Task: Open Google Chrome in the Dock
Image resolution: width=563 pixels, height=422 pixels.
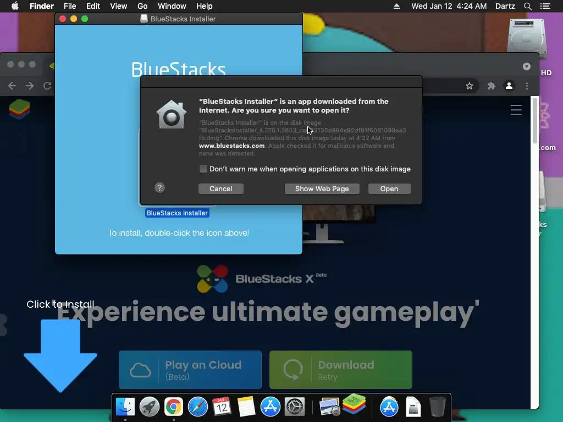Action: coord(173,407)
